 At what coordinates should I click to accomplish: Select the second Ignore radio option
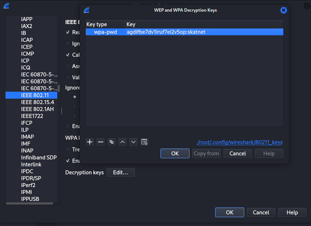pyautogui.click(x=75, y=106)
